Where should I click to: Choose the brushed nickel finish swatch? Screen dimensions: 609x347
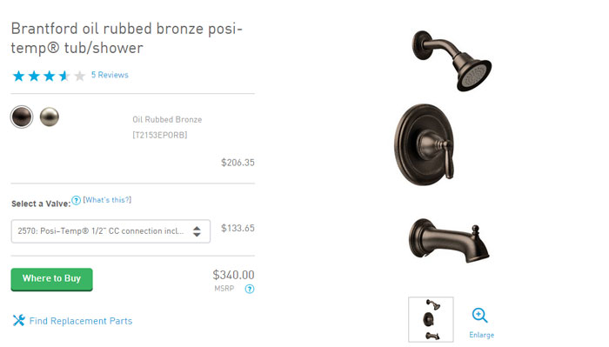click(x=50, y=117)
